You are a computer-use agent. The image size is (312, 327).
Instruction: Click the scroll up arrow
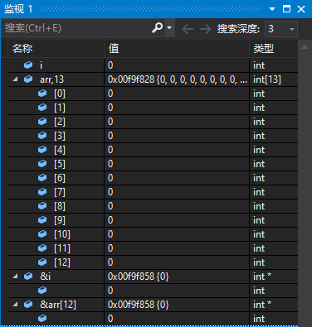(305, 47)
